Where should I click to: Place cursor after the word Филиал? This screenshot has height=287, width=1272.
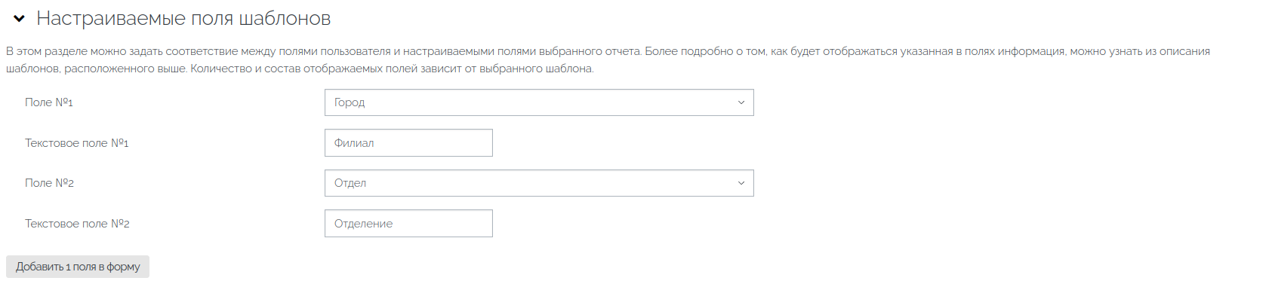[x=375, y=143]
